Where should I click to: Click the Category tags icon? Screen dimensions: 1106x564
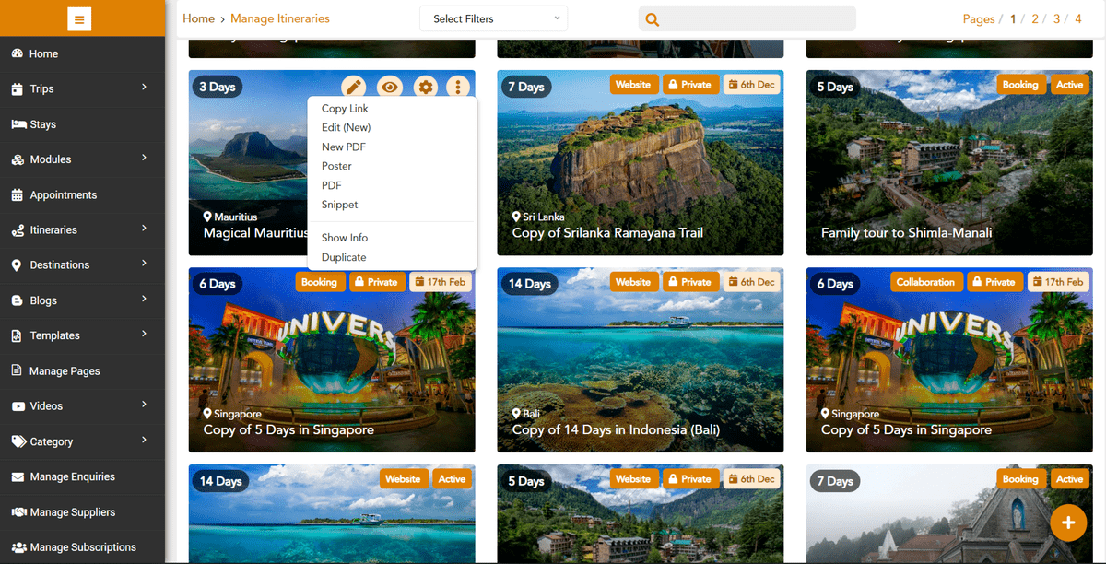[x=18, y=441]
